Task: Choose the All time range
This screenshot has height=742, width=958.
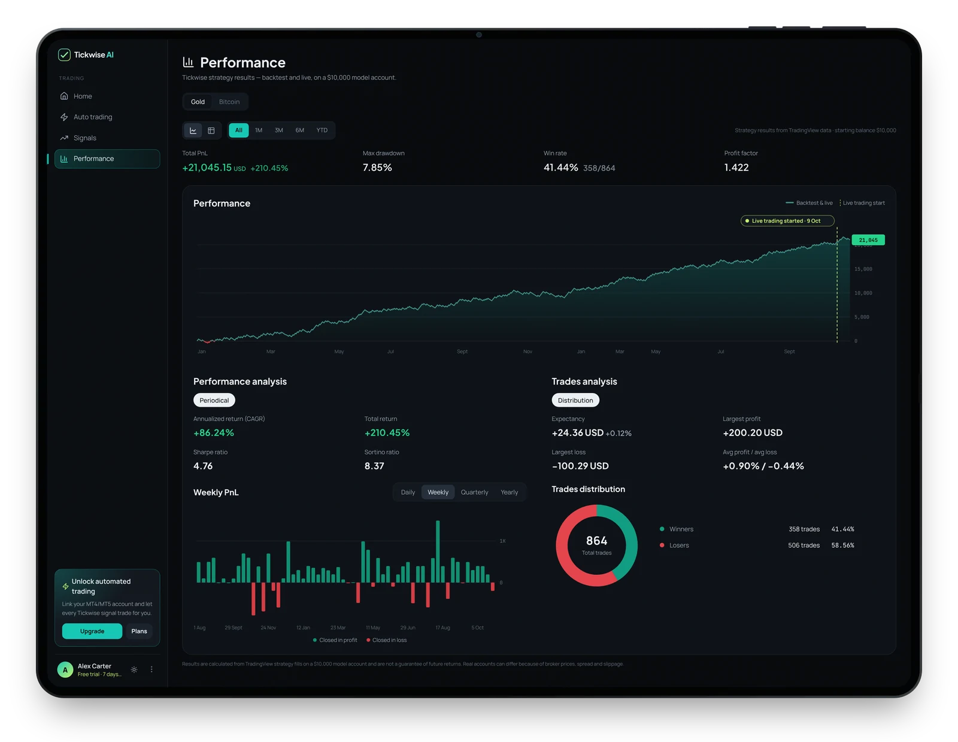Action: tap(239, 130)
